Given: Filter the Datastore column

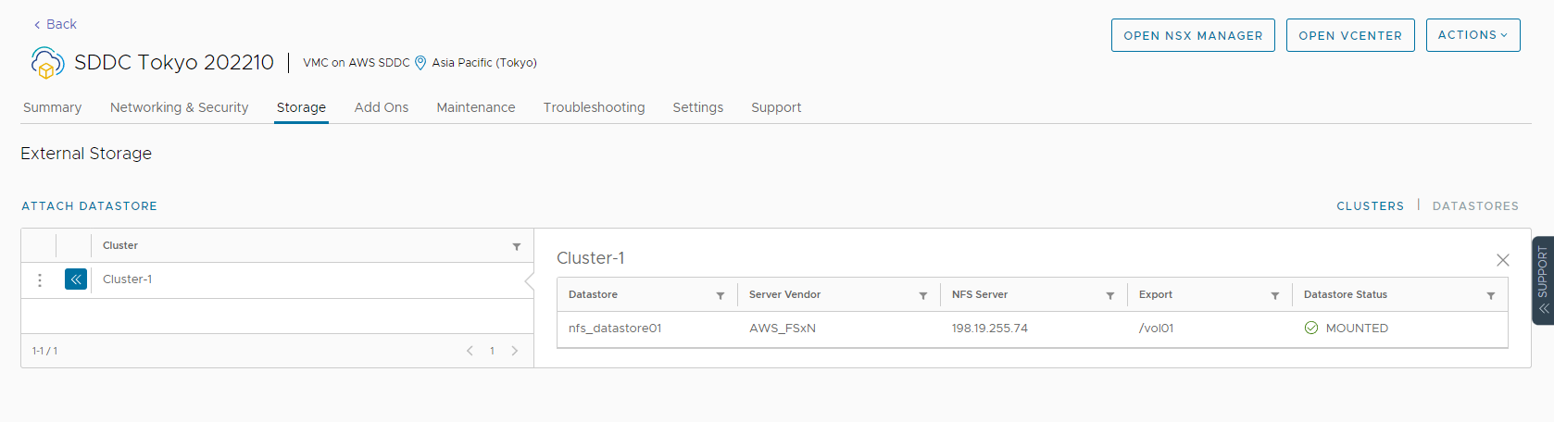Looking at the screenshot, I should pyautogui.click(x=721, y=295).
